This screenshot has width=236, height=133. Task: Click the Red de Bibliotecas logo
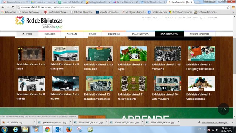(x=39, y=22)
